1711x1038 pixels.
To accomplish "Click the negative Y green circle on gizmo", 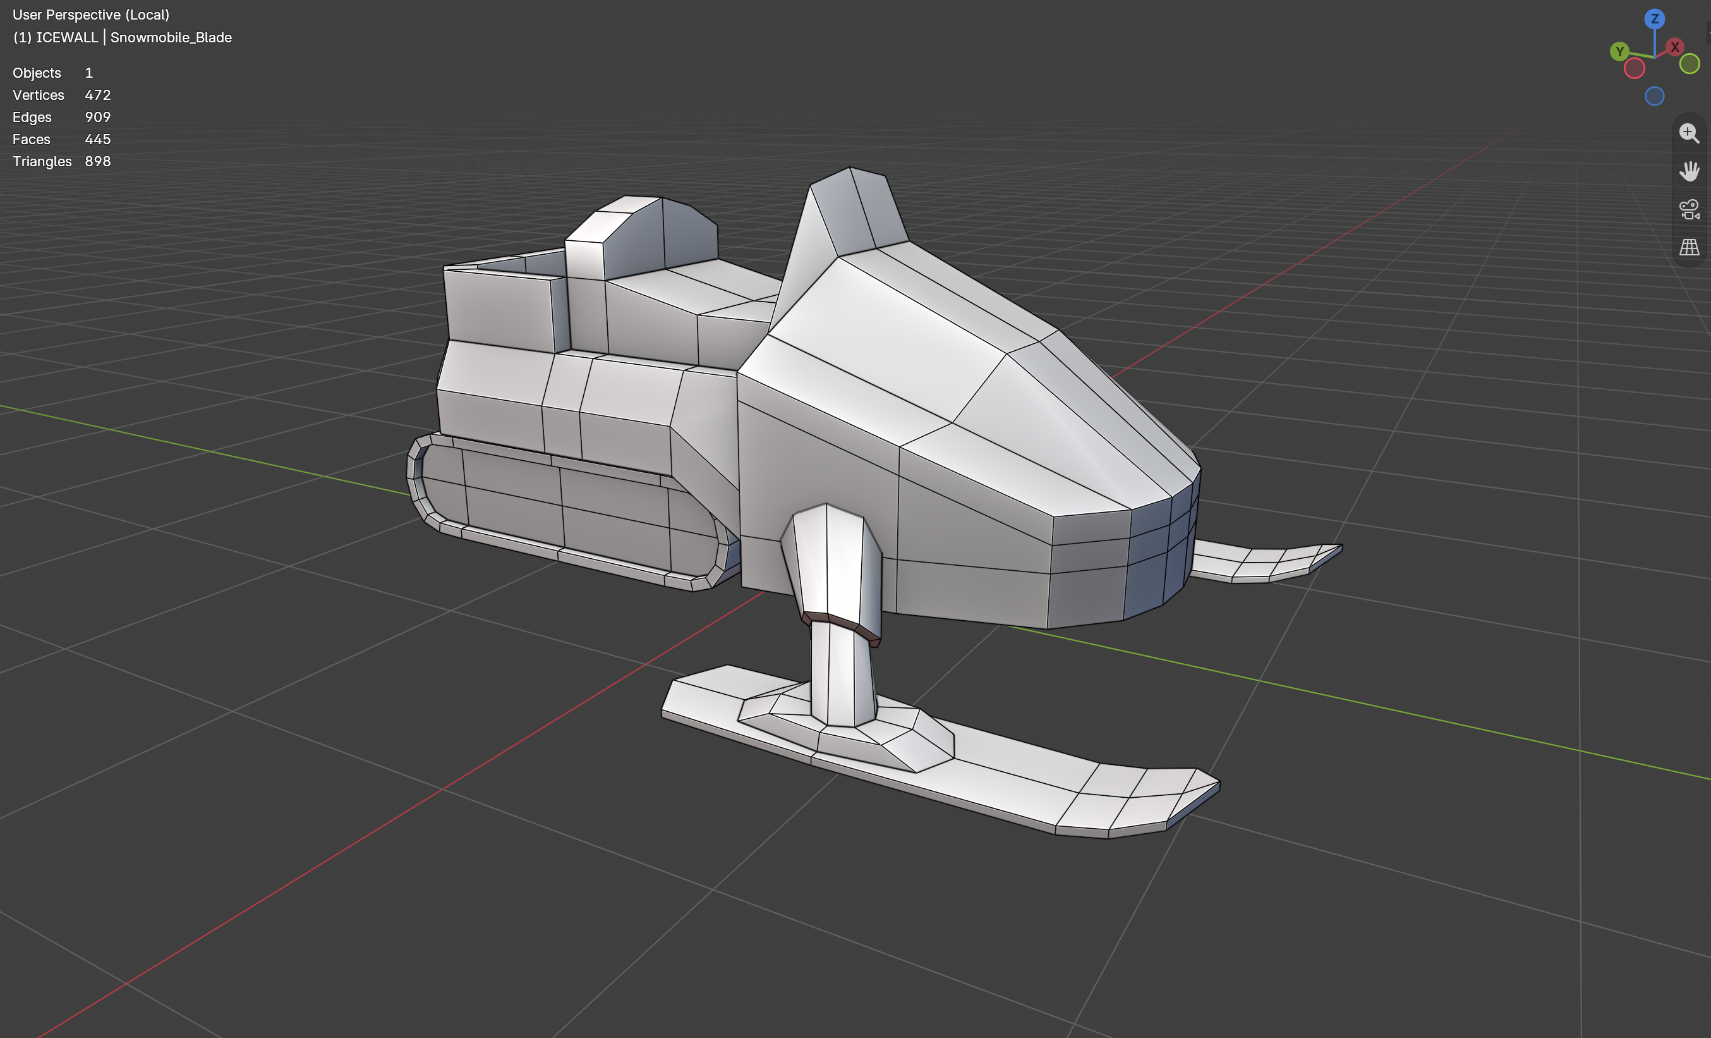I will 1690,64.
